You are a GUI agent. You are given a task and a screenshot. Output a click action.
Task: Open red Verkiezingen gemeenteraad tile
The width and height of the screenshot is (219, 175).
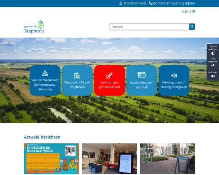coord(109,80)
